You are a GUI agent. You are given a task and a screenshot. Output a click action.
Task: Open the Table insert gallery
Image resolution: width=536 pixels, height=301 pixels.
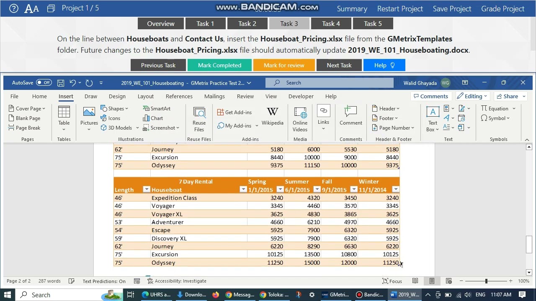click(64, 118)
